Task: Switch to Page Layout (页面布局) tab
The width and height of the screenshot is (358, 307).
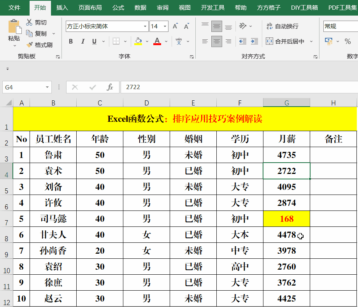Action: point(90,8)
